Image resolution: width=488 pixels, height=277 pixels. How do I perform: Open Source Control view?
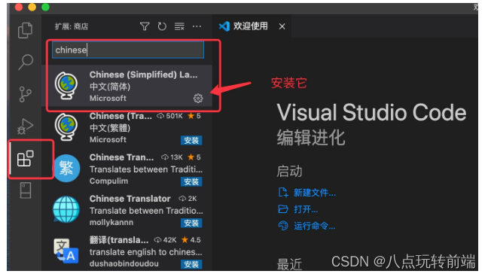(25, 94)
